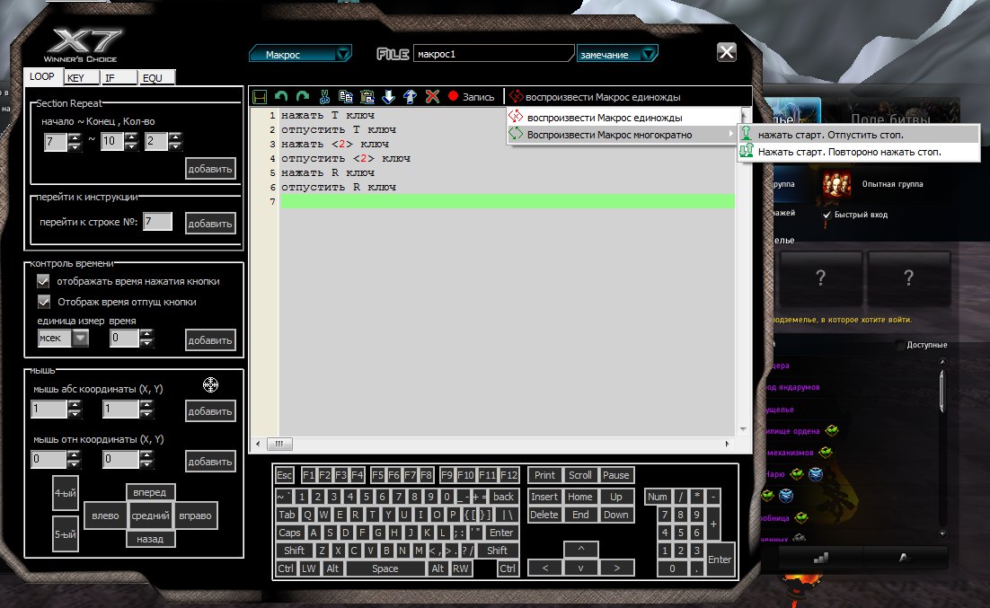990x608 pixels.
Task: Click the save macro icon in toolbar
Action: pos(261,96)
